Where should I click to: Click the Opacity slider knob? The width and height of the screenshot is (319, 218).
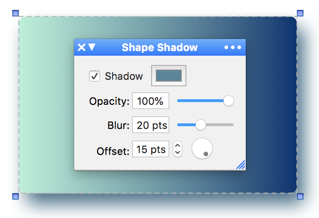(x=229, y=101)
